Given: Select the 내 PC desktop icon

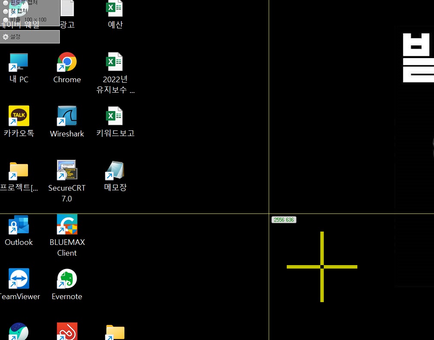Looking at the screenshot, I should click(x=19, y=68).
